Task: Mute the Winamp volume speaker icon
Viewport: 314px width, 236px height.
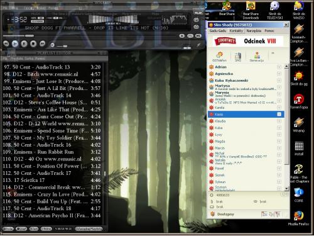Action: pos(52,45)
